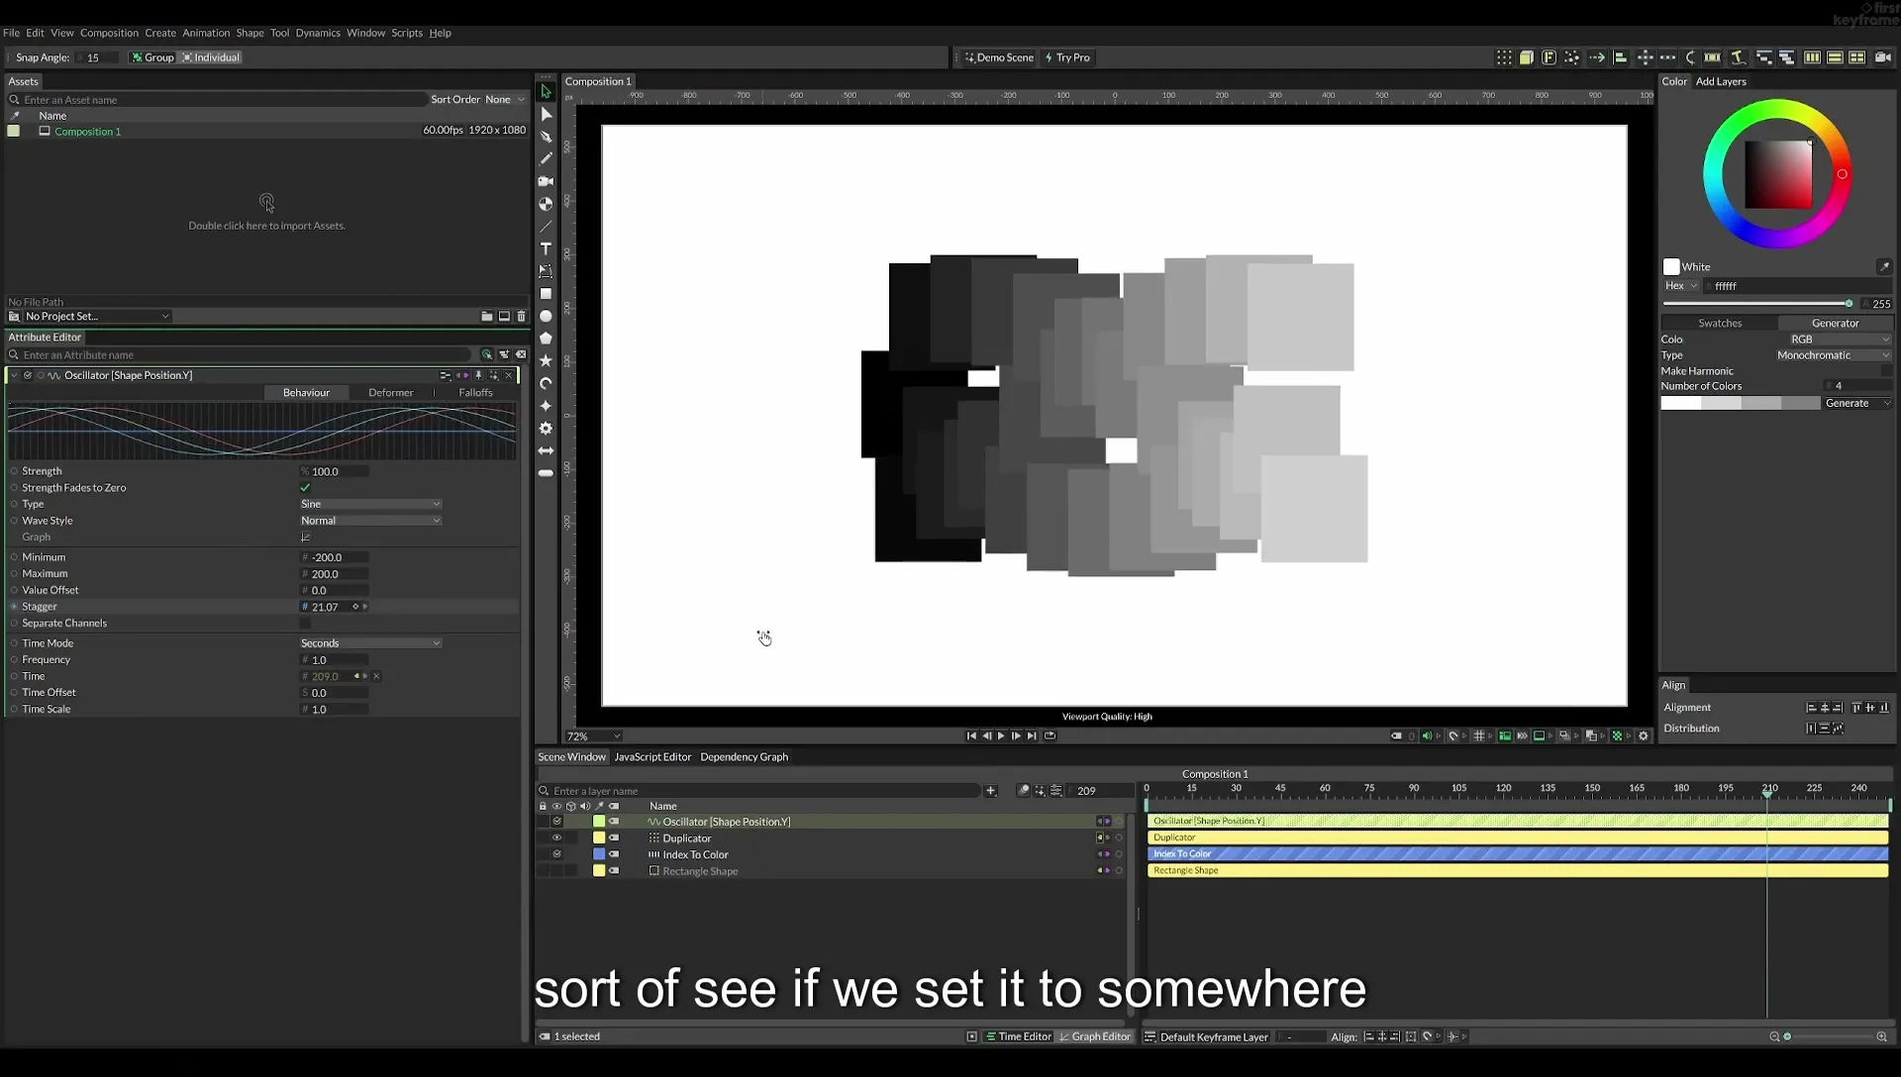Expand the Monochromatic Type dropdown

coord(1833,355)
